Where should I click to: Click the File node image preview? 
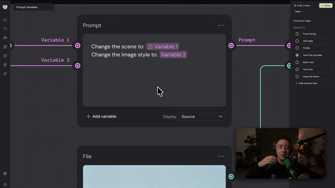[x=154, y=177]
